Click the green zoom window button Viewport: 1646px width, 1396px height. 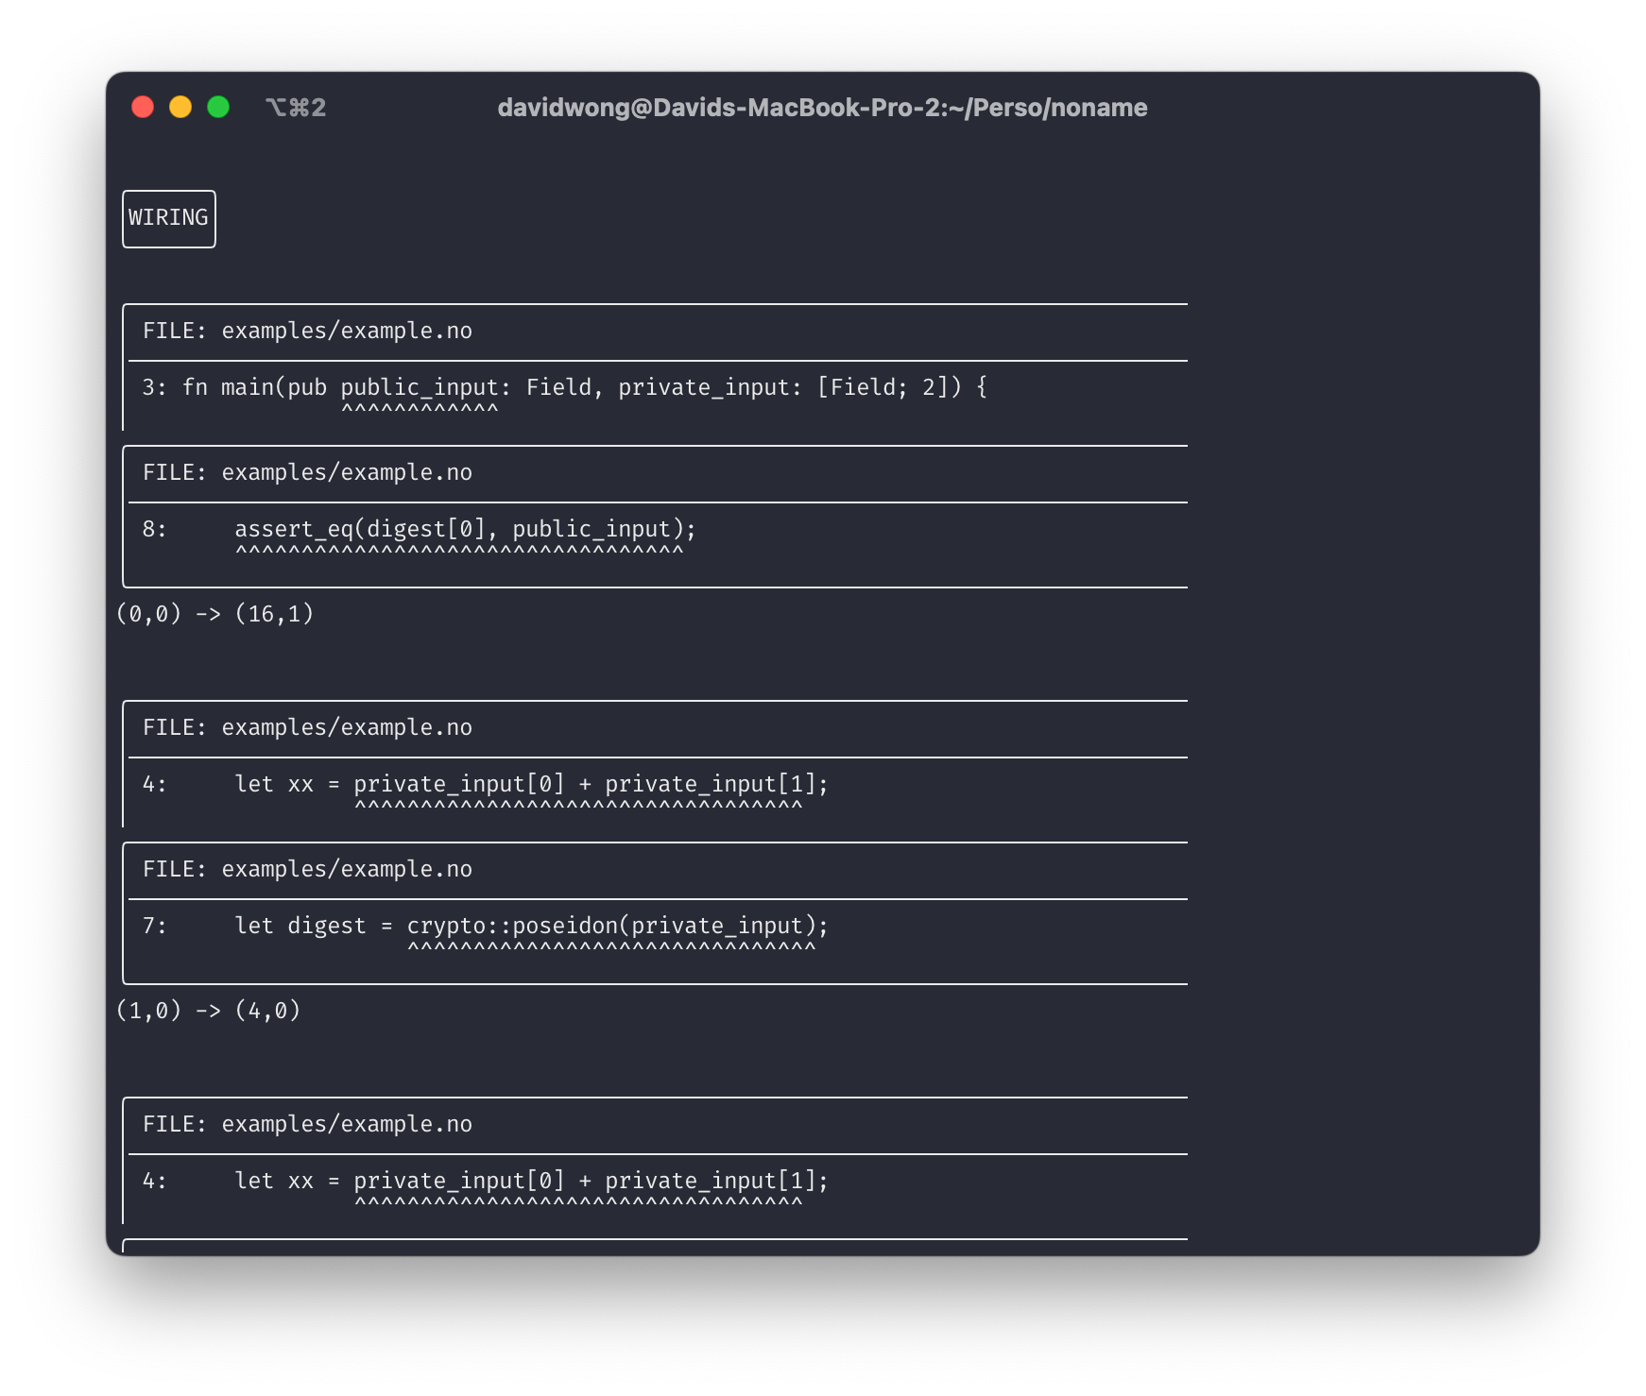(x=218, y=107)
